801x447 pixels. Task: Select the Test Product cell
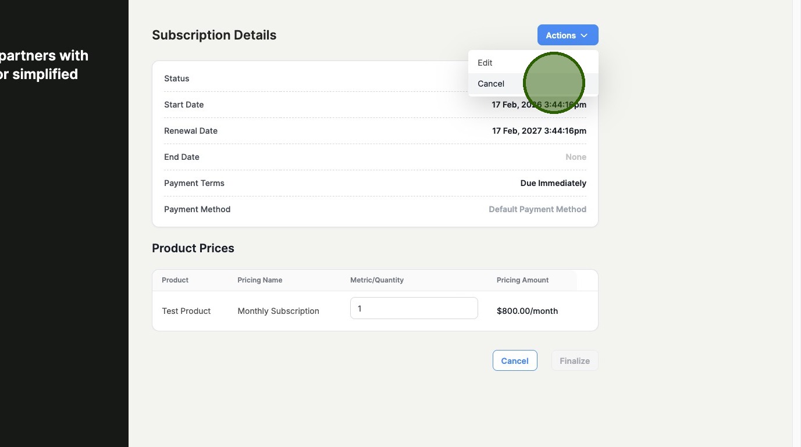[x=186, y=311]
